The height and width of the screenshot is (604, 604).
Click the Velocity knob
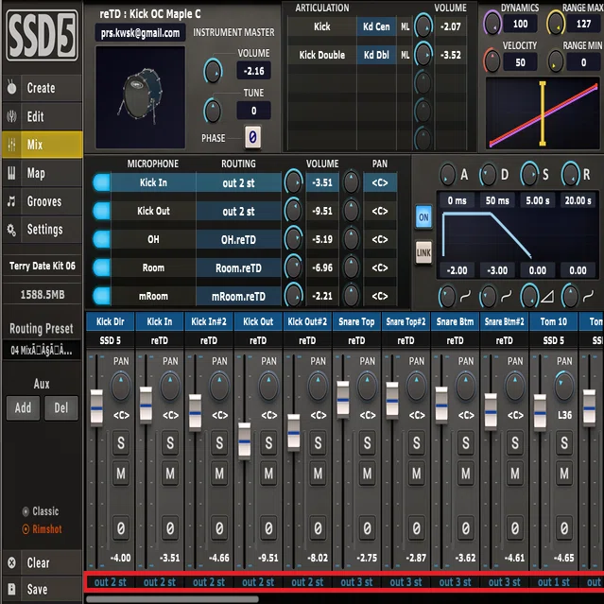[492, 61]
